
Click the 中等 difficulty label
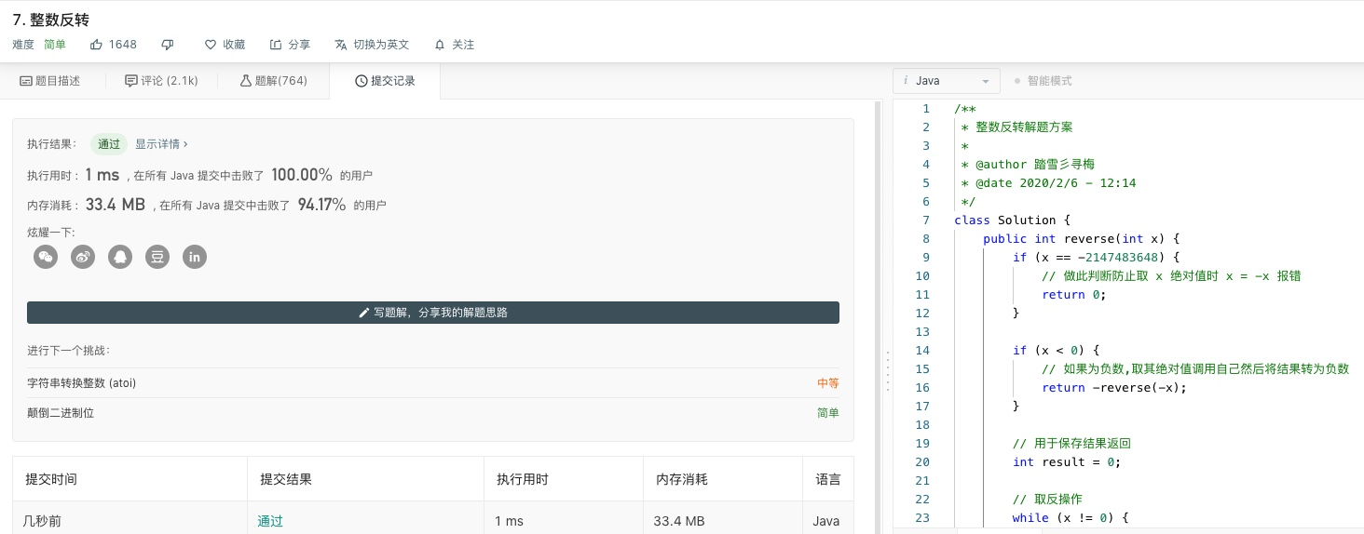tap(827, 383)
